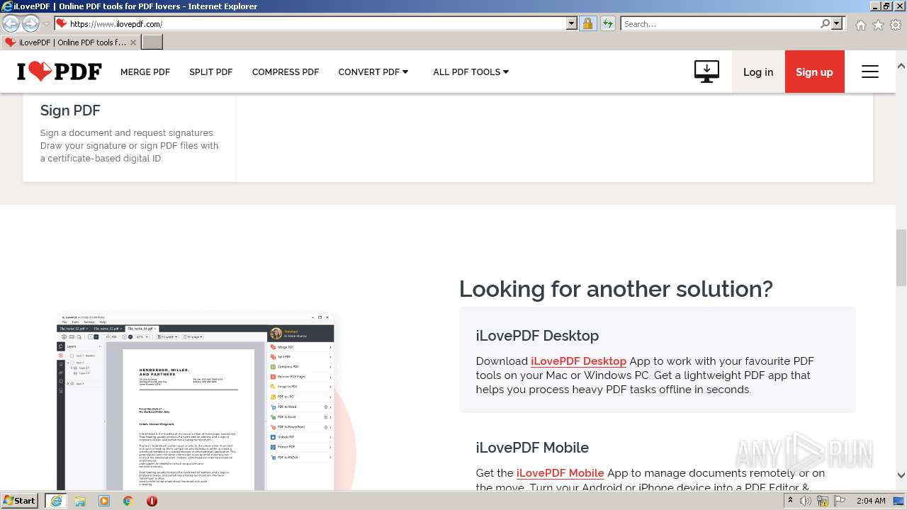Open the desktop app download icon
The width and height of the screenshot is (907, 510).
point(706,72)
